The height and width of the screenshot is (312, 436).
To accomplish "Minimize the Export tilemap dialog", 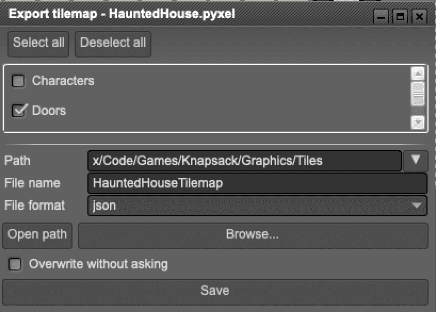I will pyautogui.click(x=381, y=17).
